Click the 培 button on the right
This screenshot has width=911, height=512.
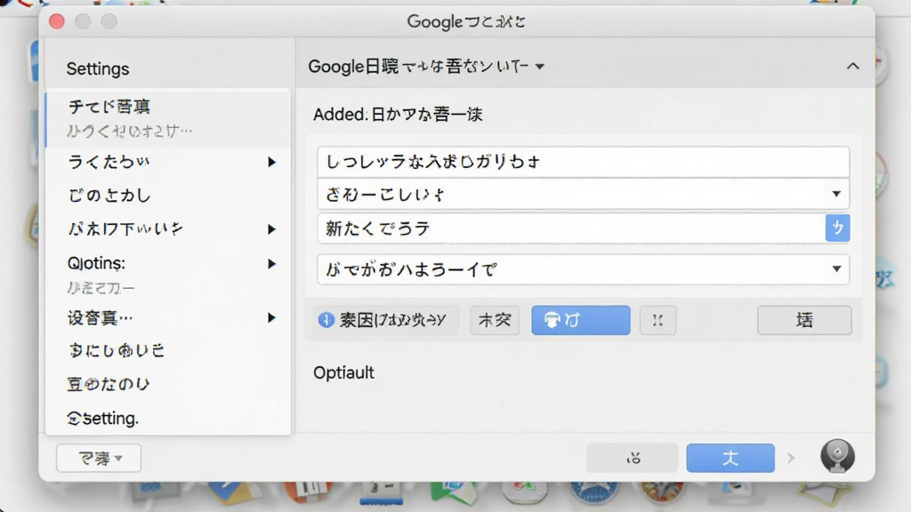(804, 320)
